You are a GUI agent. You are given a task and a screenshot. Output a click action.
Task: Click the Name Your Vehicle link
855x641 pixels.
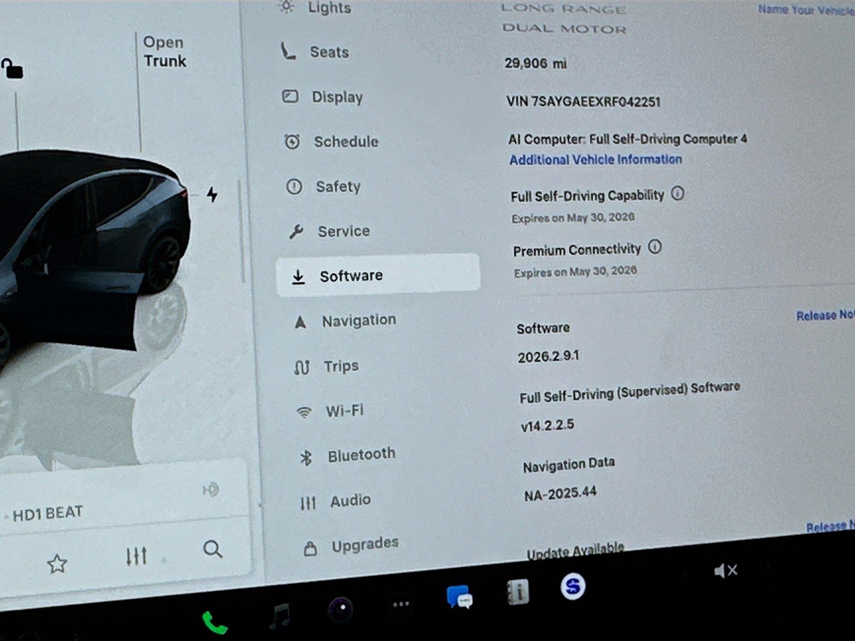pyautogui.click(x=806, y=10)
